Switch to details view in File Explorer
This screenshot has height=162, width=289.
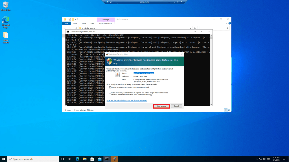coord(226,110)
